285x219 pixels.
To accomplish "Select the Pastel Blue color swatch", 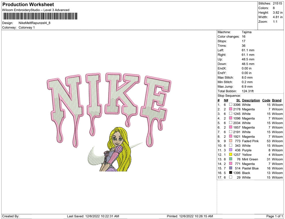I will coord(231,168).
